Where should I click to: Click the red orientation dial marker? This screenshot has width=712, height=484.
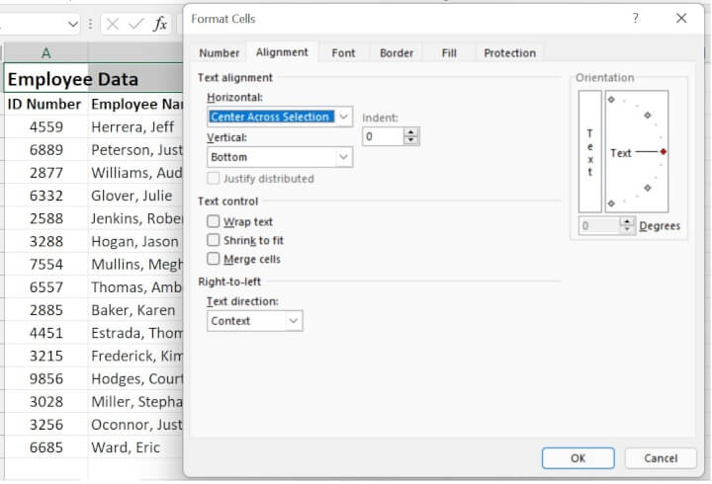[663, 152]
